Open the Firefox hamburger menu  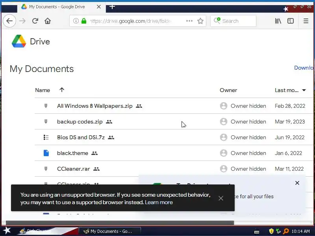click(x=306, y=21)
